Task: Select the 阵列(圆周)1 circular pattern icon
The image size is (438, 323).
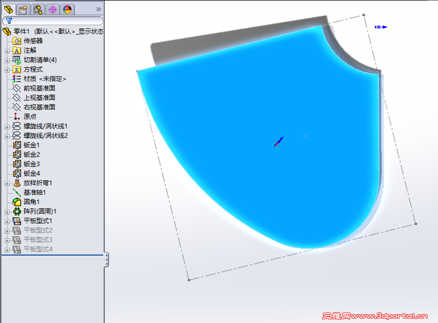Action: tap(17, 211)
